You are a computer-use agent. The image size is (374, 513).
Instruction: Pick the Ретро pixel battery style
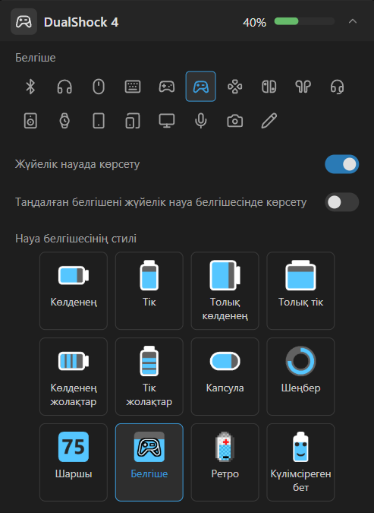pos(225,462)
